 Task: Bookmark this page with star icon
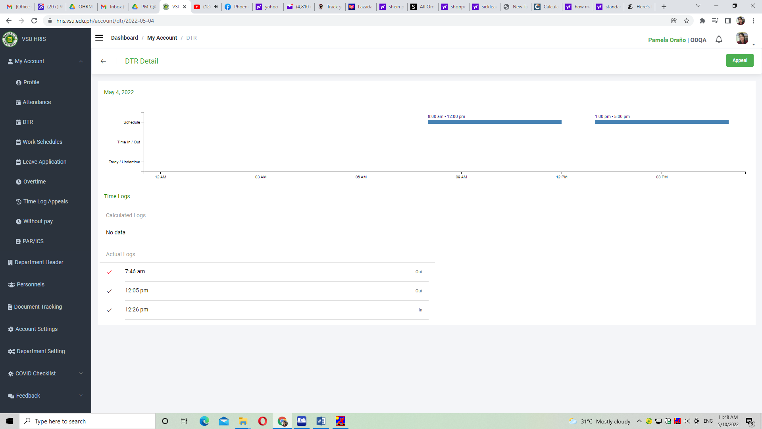[687, 21]
